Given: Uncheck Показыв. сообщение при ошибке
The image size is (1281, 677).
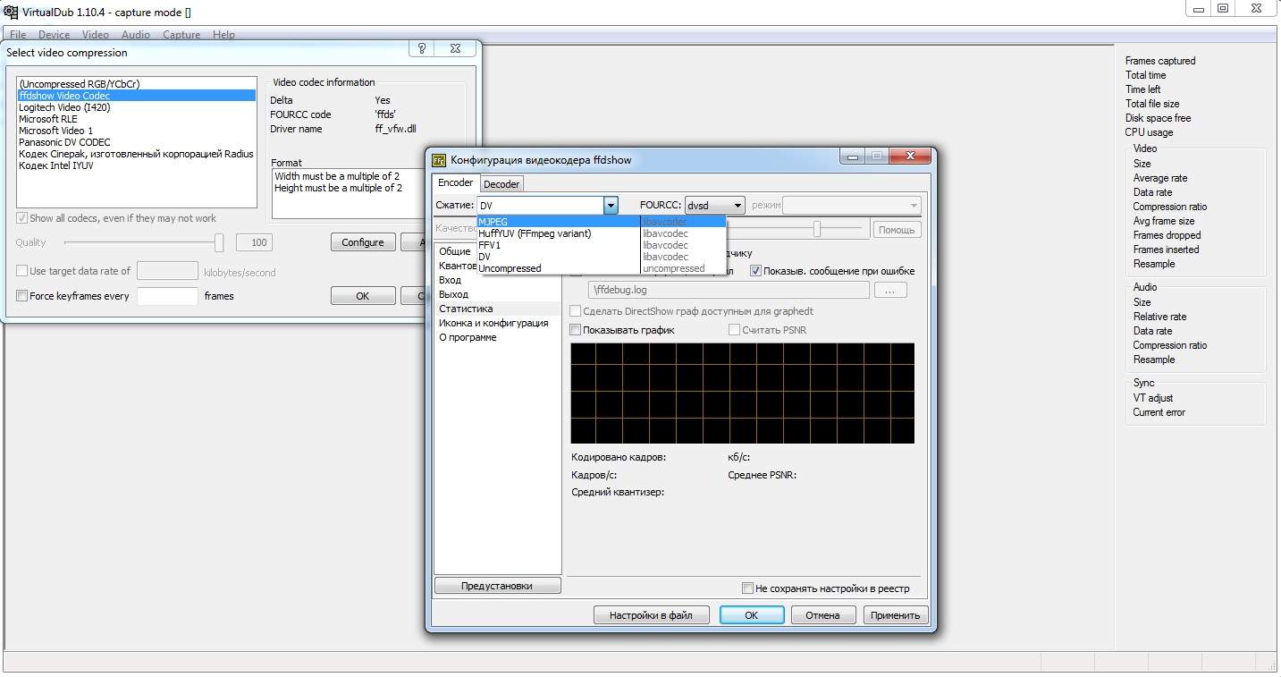Looking at the screenshot, I should [755, 271].
